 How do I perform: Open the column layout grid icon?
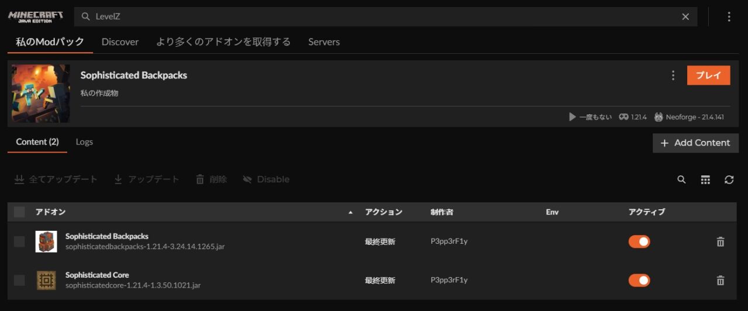coord(705,179)
